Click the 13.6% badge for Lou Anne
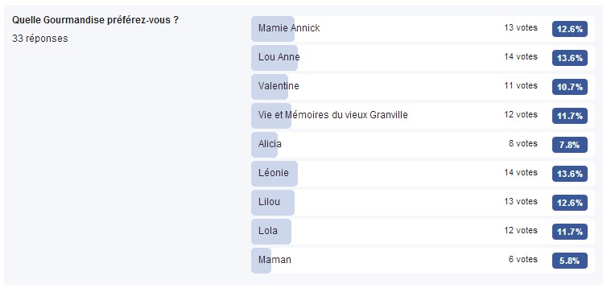The image size is (611, 292). coord(570,58)
